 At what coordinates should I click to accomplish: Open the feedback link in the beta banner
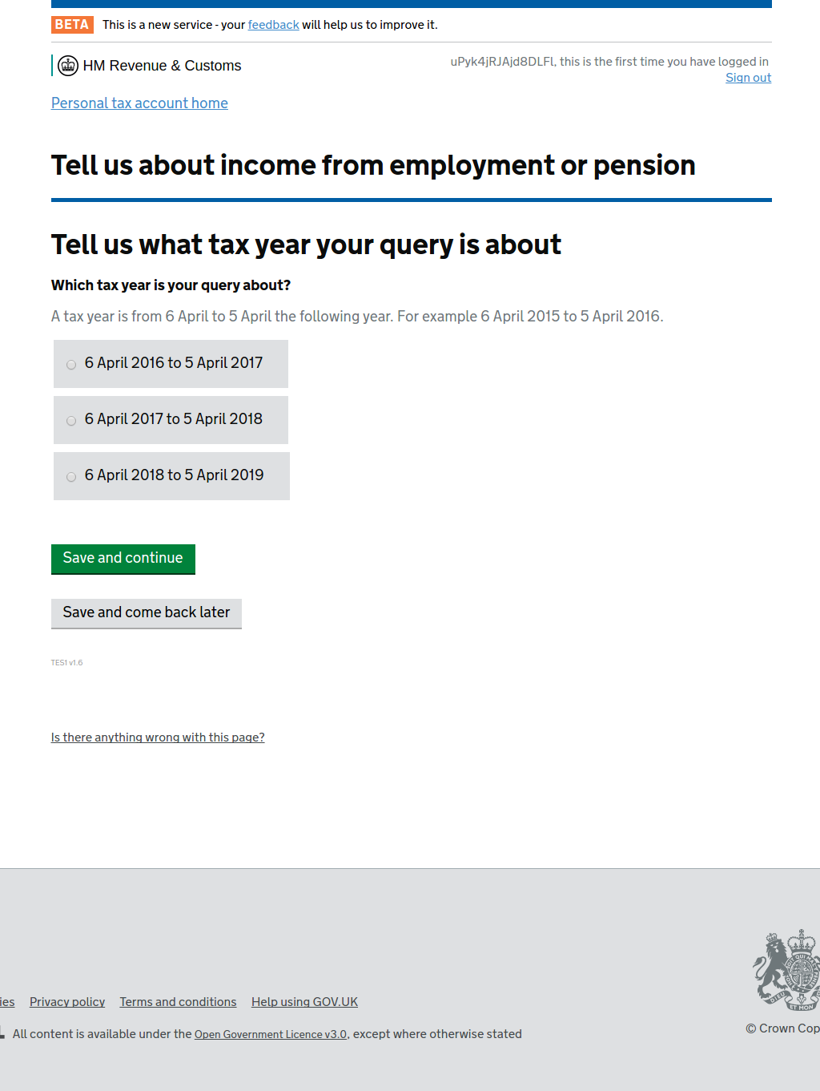click(273, 25)
